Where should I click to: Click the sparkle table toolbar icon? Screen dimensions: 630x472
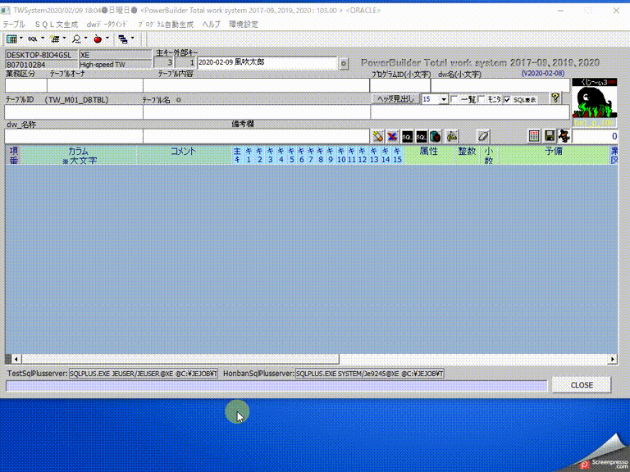tap(55, 39)
